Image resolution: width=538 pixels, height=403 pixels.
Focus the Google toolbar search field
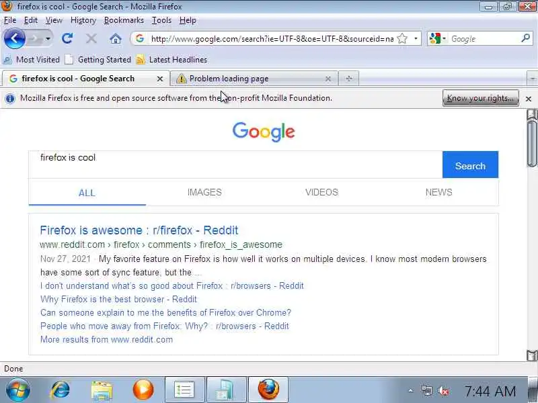[x=484, y=39]
